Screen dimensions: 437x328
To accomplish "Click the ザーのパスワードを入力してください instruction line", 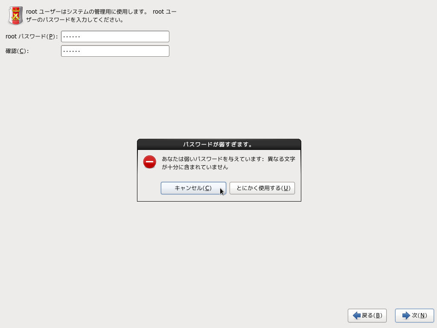I will 75,20.
